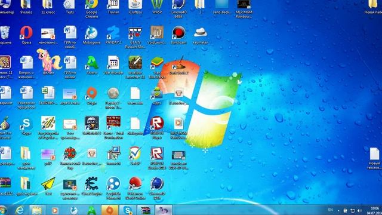Screen dimensions: 382x215
Task: Switch to Skype in the taskbar
Action: coord(127,210)
